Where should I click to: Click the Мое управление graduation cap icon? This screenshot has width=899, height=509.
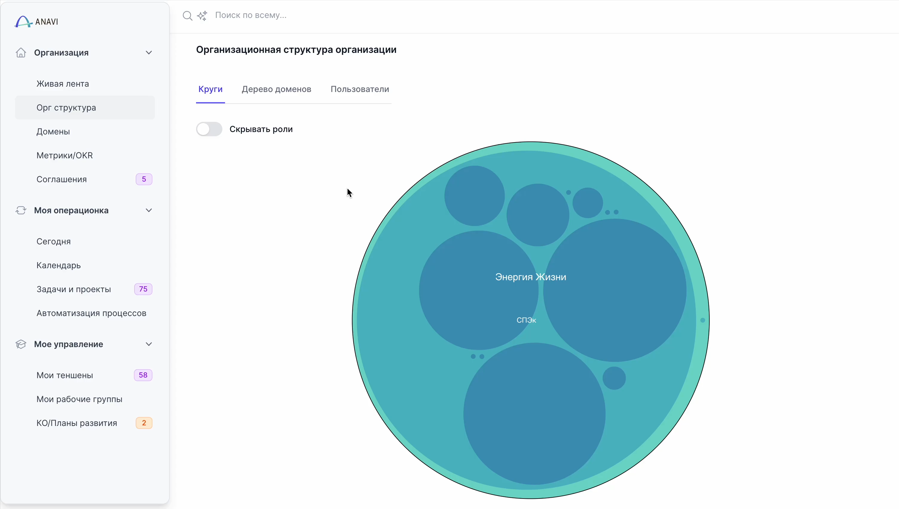21,344
